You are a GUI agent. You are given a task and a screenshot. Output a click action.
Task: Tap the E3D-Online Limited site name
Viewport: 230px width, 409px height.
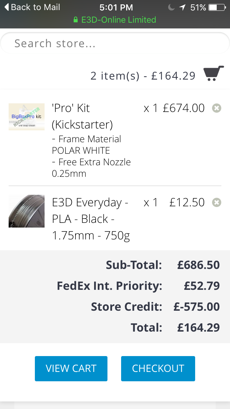pyautogui.click(x=119, y=19)
